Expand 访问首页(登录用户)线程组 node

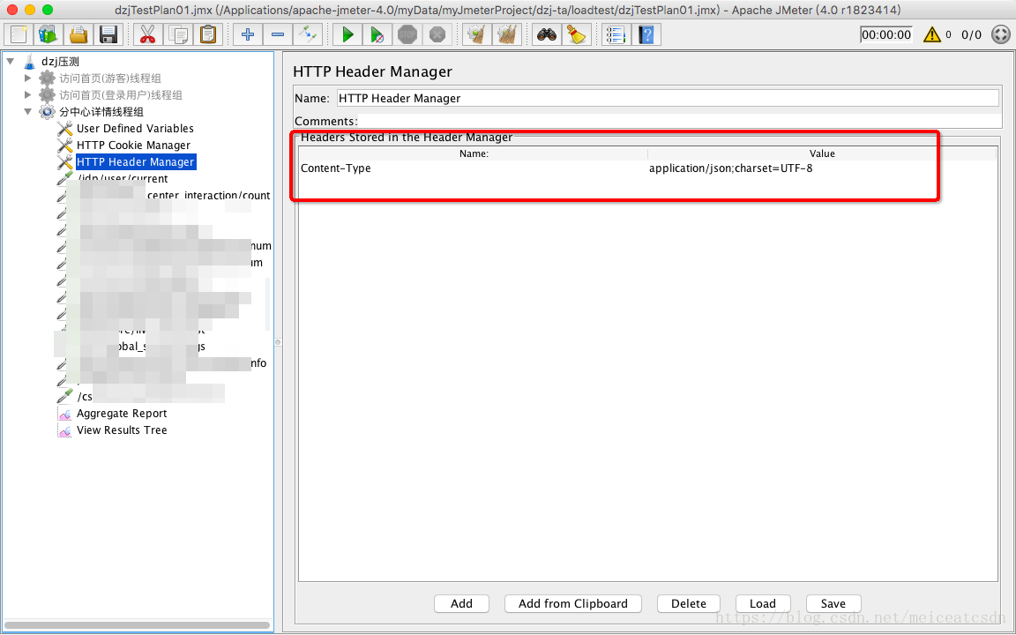[x=27, y=95]
